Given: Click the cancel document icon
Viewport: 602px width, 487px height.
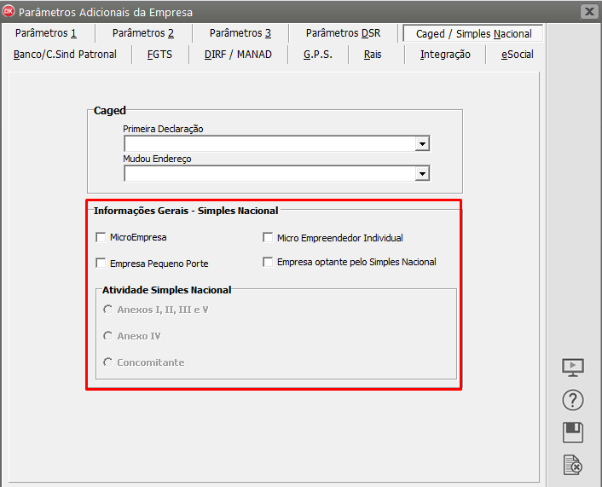Looking at the screenshot, I should [x=573, y=465].
